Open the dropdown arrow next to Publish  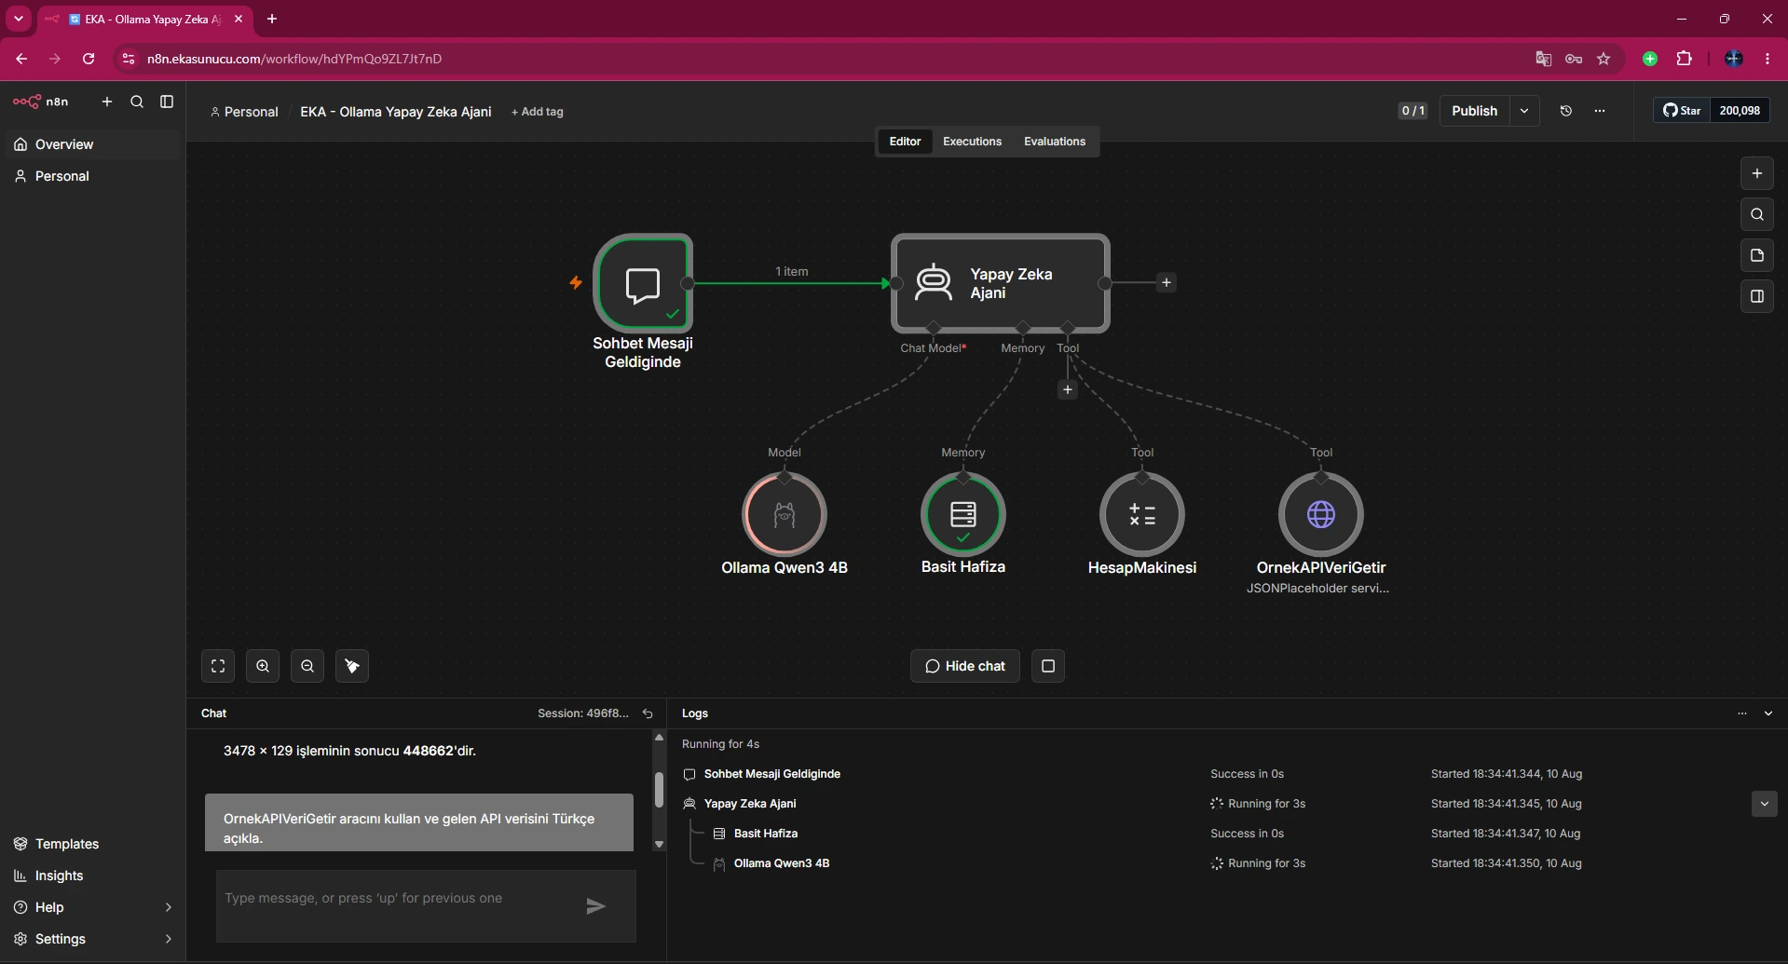point(1524,111)
